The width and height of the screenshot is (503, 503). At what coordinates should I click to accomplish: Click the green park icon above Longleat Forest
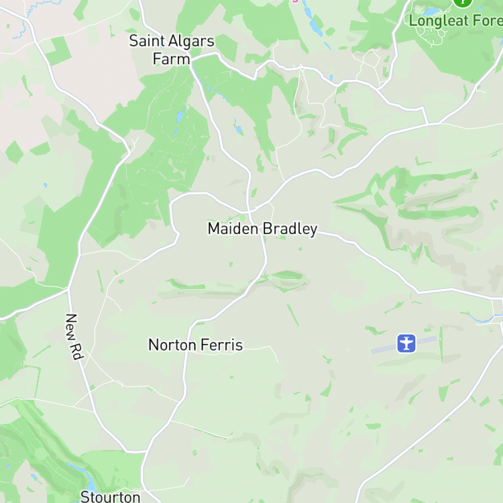(x=463, y=3)
